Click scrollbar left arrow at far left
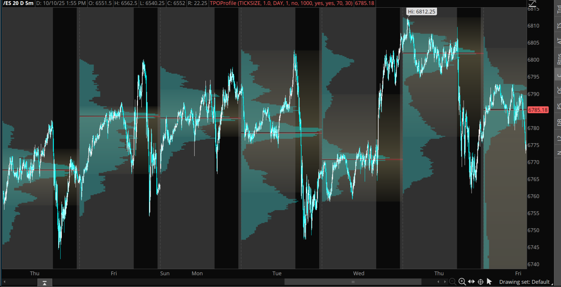 coord(4,282)
